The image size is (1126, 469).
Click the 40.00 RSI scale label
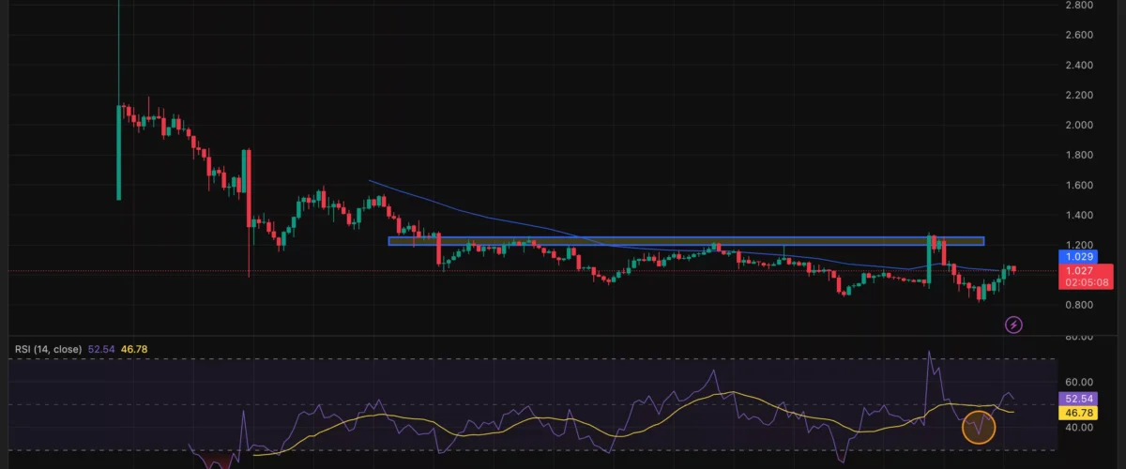click(1077, 428)
